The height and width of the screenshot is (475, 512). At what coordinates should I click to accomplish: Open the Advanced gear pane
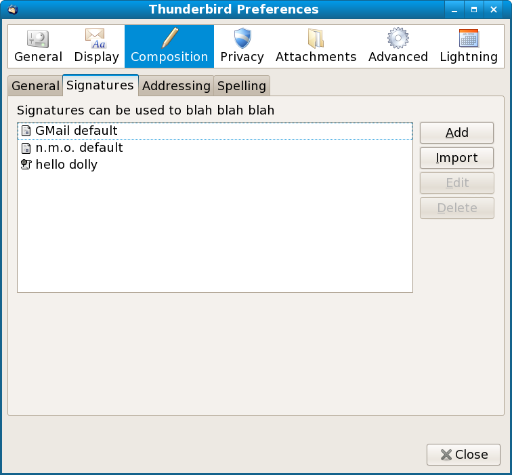398,46
